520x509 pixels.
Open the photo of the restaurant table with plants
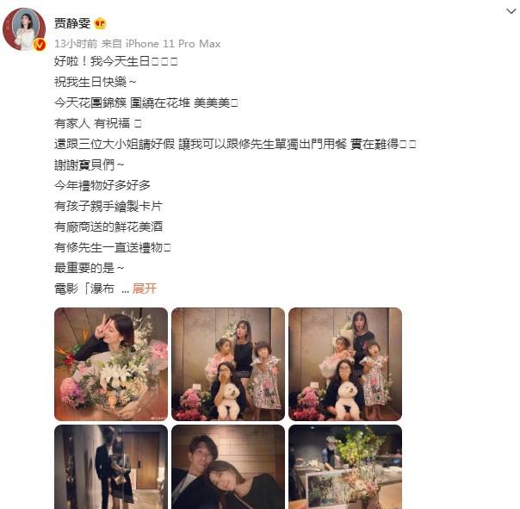tap(345, 467)
